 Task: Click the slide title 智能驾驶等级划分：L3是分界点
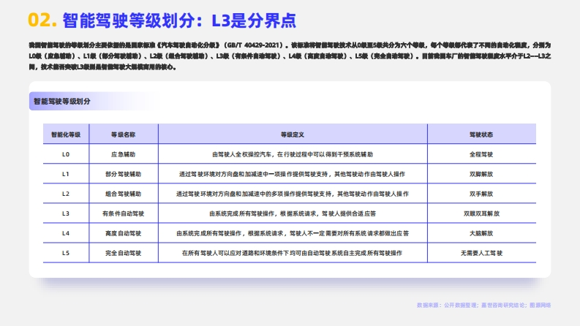click(x=179, y=20)
